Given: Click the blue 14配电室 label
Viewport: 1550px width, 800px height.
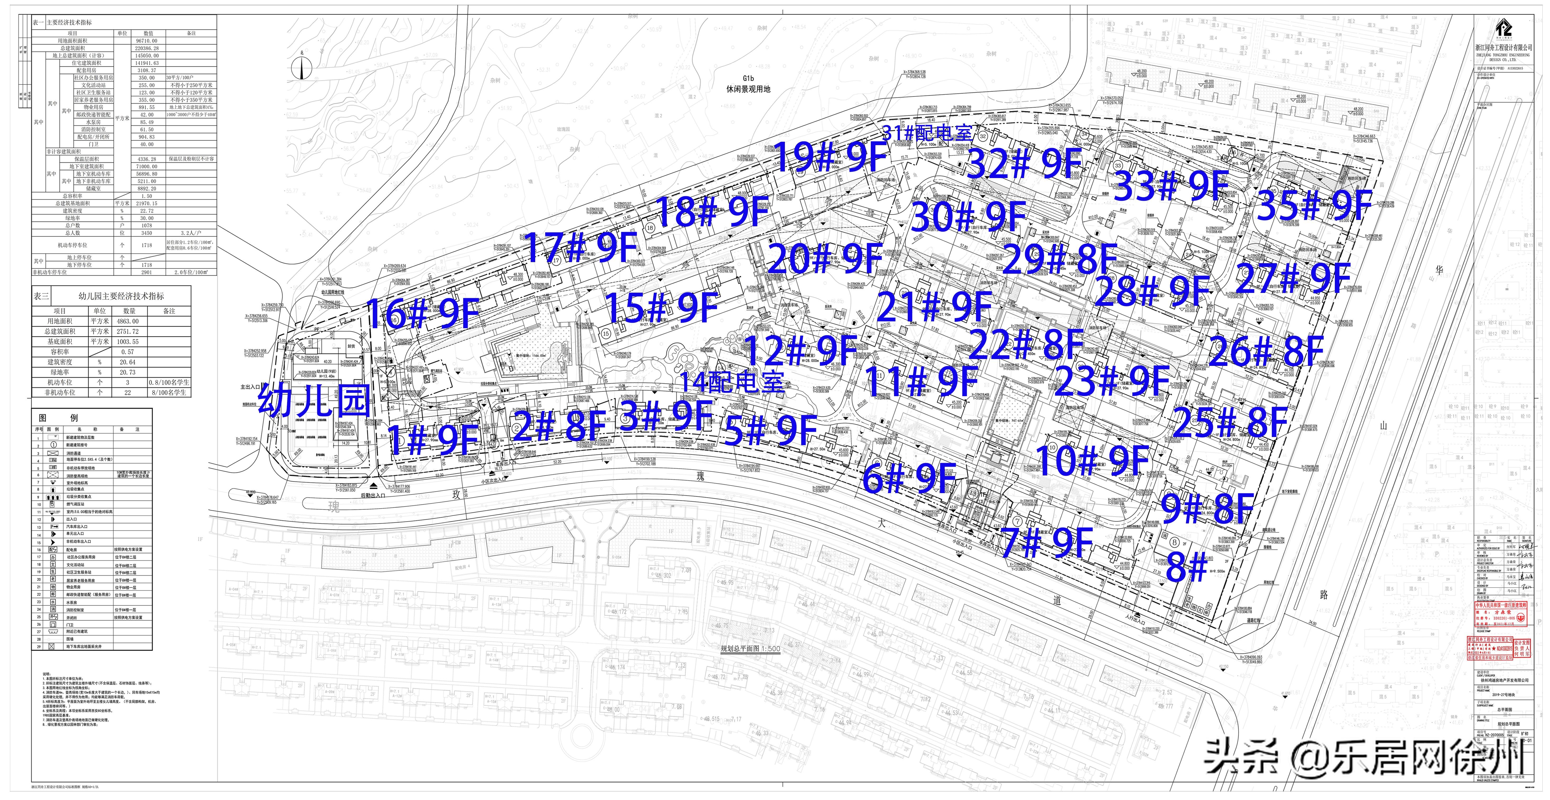Looking at the screenshot, I should (732, 381).
